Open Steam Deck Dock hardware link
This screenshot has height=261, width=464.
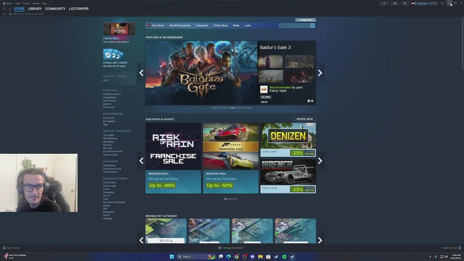coord(112,169)
